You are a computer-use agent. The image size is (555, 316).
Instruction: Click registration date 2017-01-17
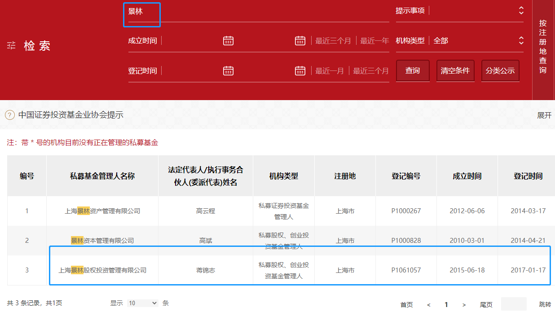point(528,270)
